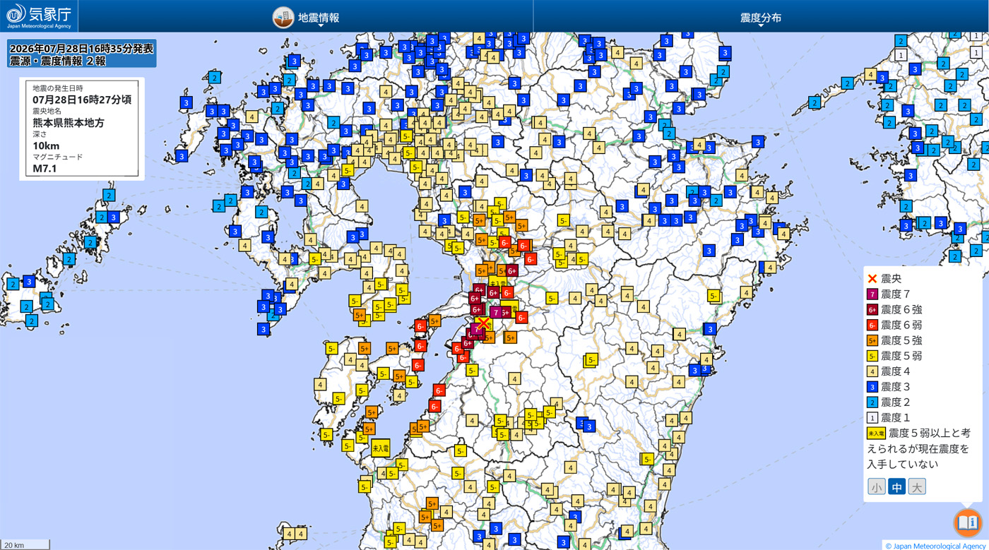Click the 気象庁 Japan Meteorological Agency logo
This screenshot has width=989, height=550.
pos(39,16)
